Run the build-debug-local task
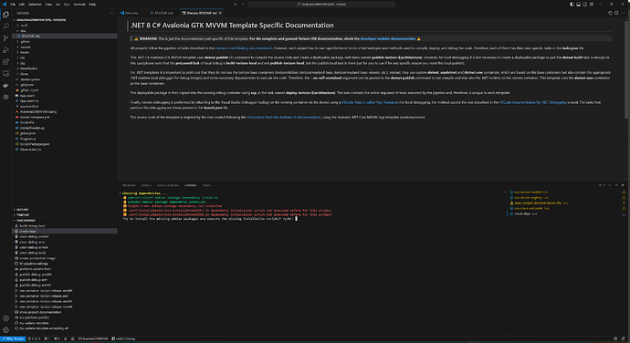Screen dimensions: 630x343 tap(33, 225)
